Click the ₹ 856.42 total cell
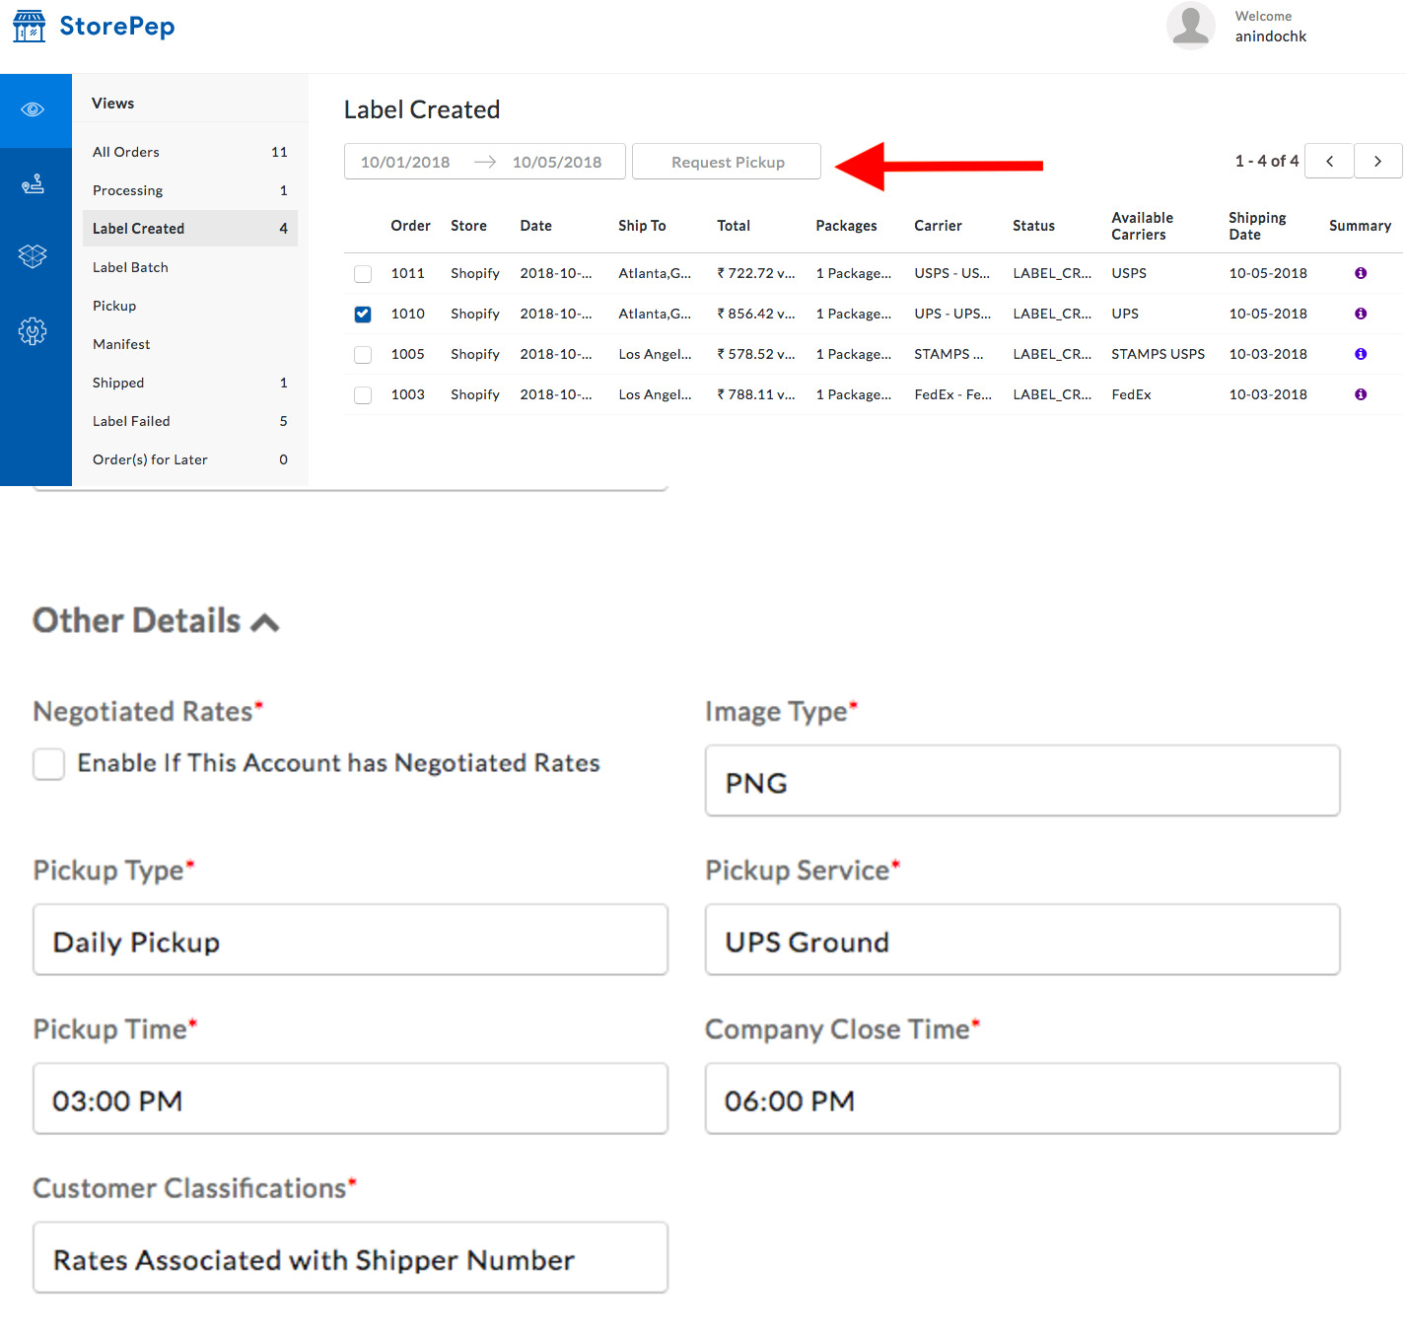The height and width of the screenshot is (1335, 1406). (x=755, y=314)
